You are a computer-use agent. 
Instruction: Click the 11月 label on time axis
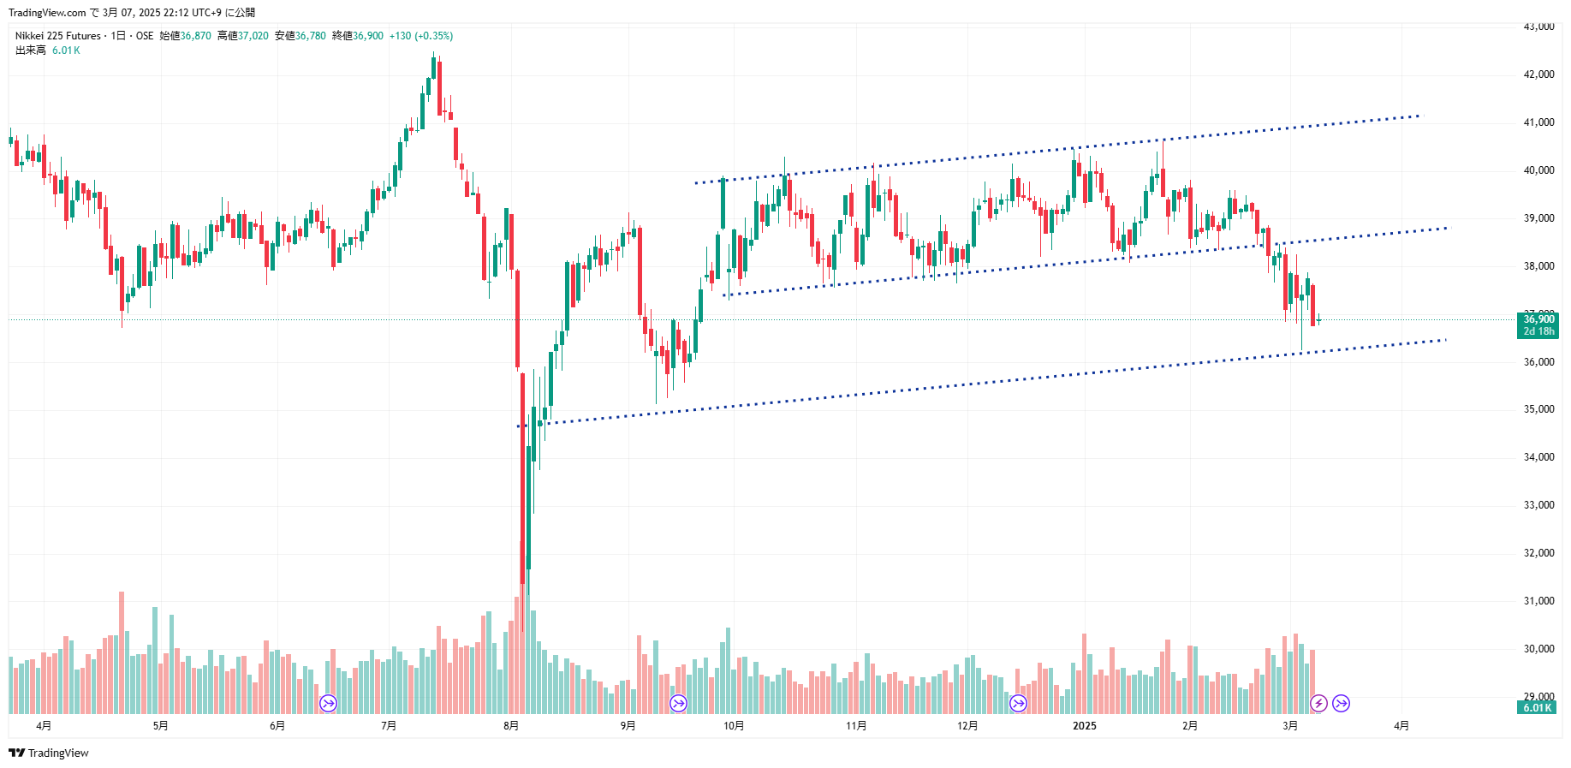pos(855,726)
